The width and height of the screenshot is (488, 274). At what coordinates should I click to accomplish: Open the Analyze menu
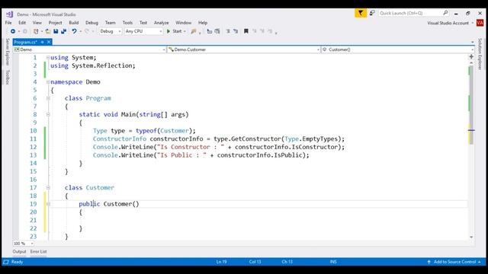coord(161,23)
